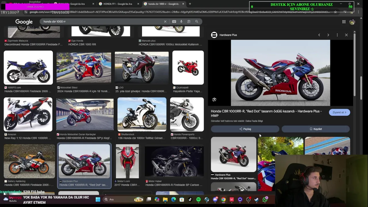Open Çiçeksepeti red motorcycle image
The height and width of the screenshot is (207, 368).
[188, 68]
